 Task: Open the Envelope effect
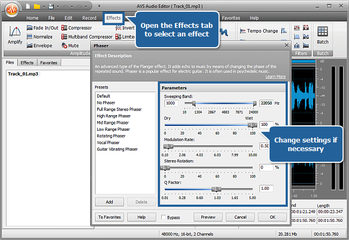(39, 46)
